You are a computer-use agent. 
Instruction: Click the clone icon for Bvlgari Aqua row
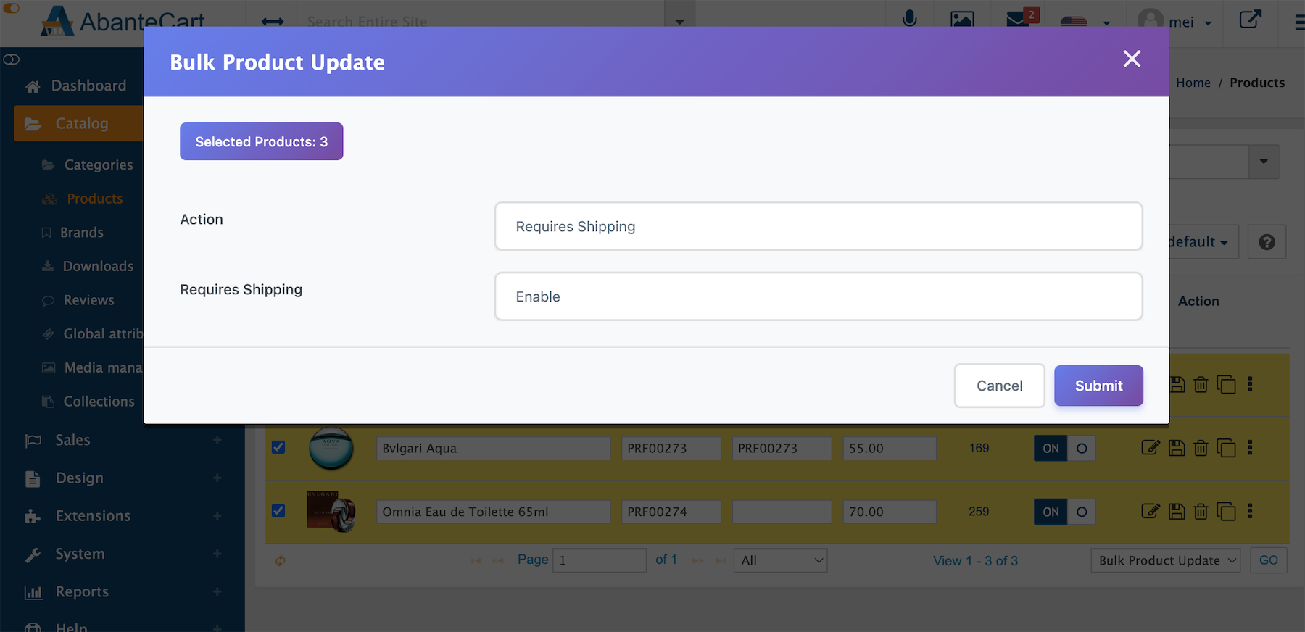pyautogui.click(x=1226, y=448)
